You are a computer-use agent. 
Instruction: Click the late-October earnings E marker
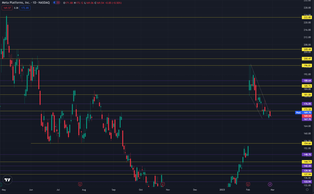click(163, 185)
